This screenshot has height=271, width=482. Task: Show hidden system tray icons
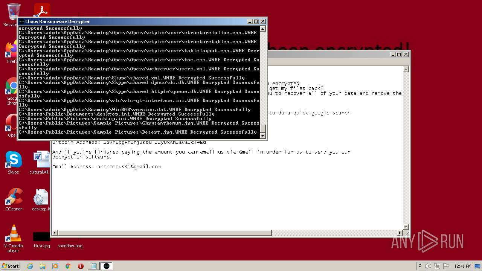(x=420, y=266)
